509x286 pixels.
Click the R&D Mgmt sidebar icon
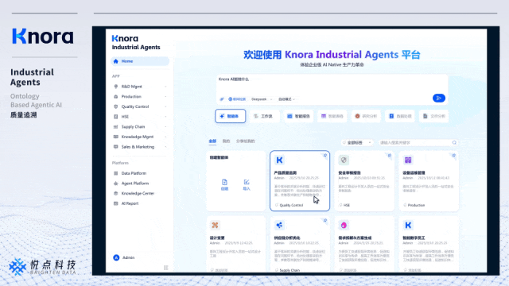pyautogui.click(x=116, y=87)
